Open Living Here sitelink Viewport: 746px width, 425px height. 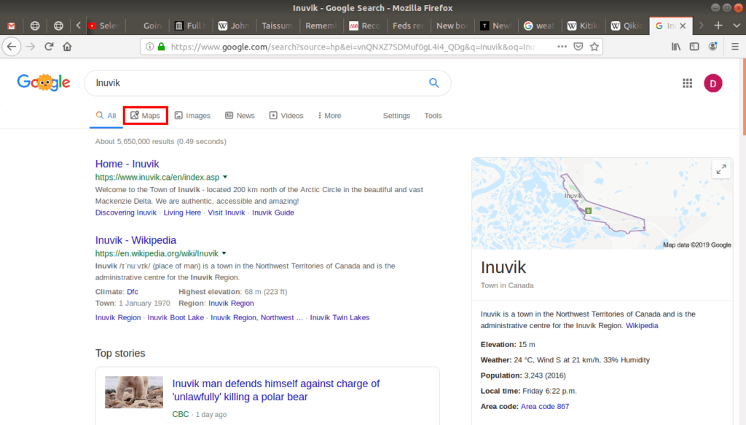182,212
